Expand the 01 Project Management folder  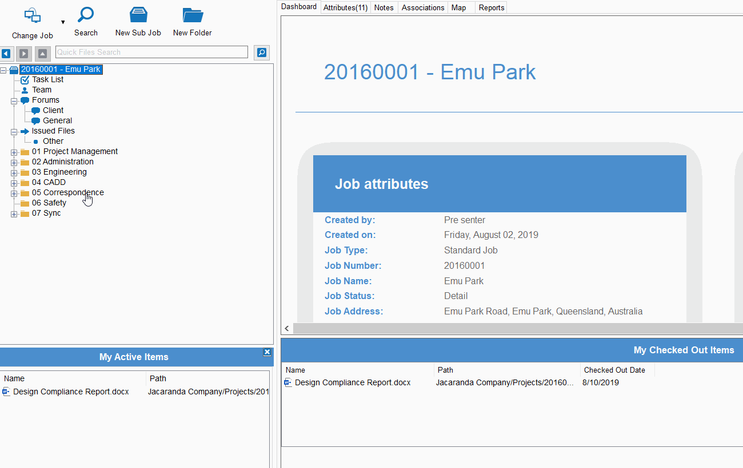click(14, 152)
